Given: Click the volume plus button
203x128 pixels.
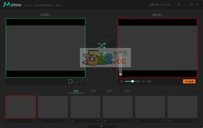Looking at the screenshot, I should (143, 81).
